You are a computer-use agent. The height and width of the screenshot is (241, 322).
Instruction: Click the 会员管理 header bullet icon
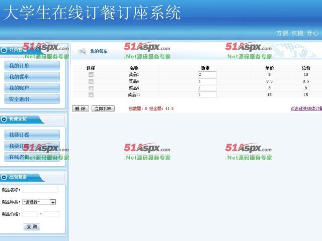pos(4,50)
